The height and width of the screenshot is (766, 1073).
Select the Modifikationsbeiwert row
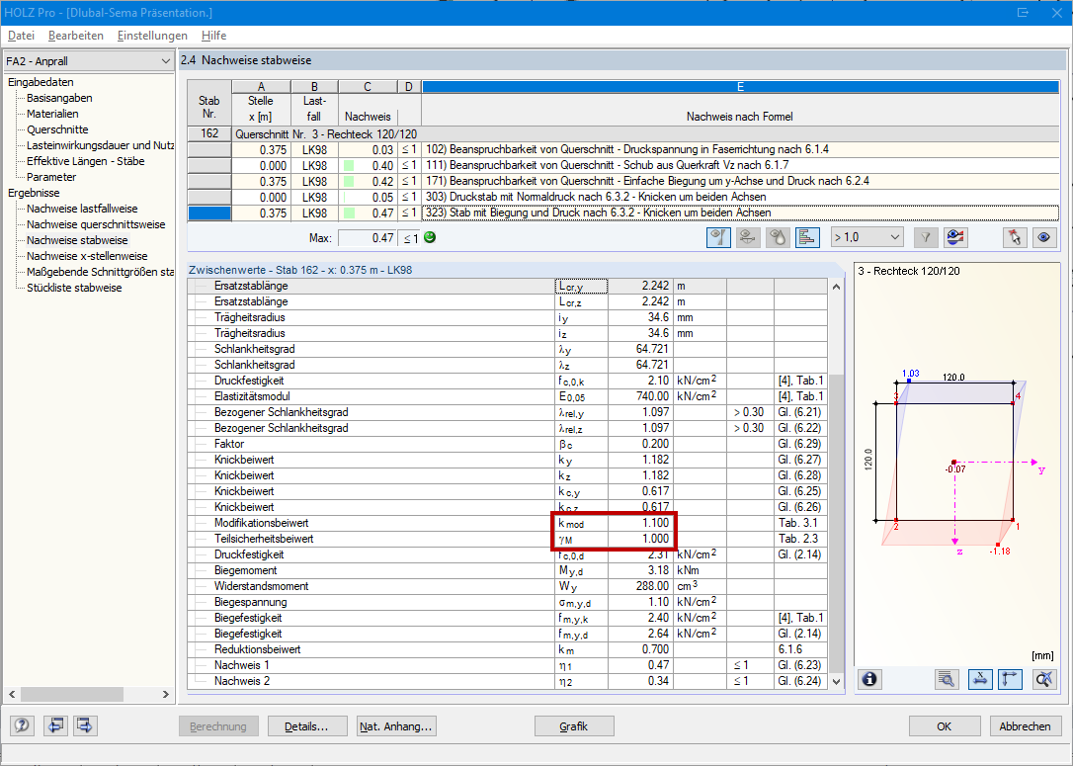pyautogui.click(x=507, y=523)
